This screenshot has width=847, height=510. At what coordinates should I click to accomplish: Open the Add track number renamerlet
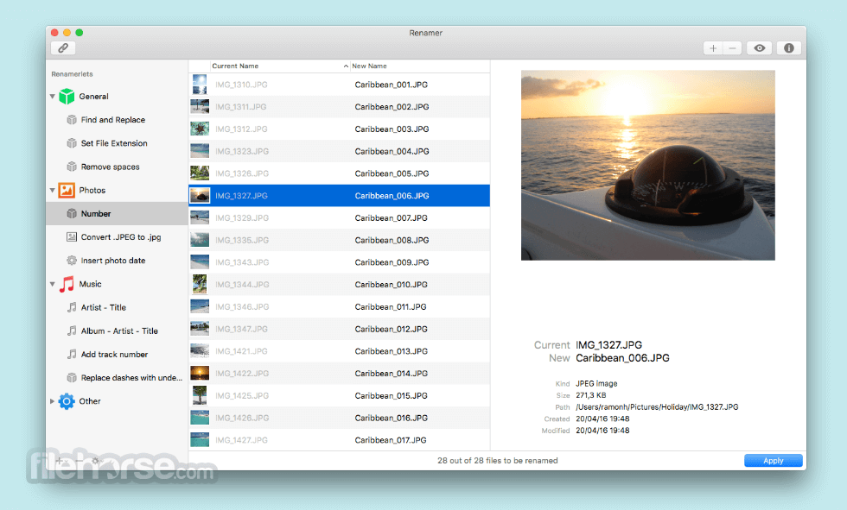(x=114, y=354)
